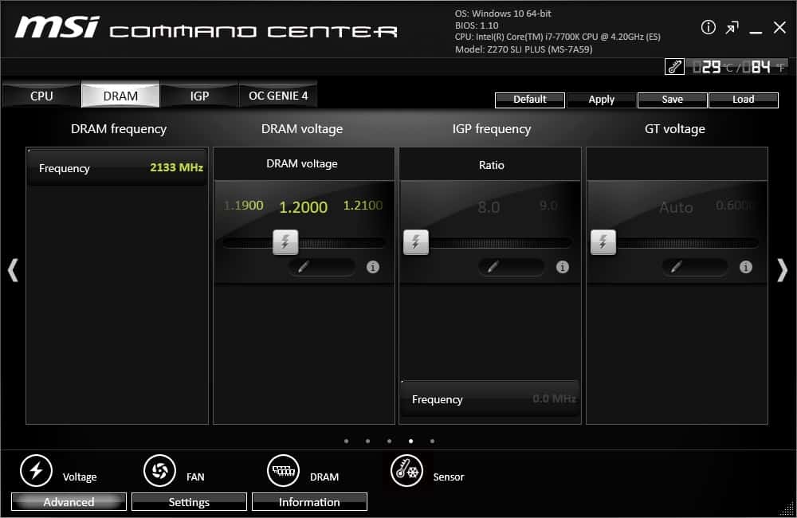This screenshot has width=797, height=518.
Task: Click the Sensor label at bottom
Action: pos(448,477)
